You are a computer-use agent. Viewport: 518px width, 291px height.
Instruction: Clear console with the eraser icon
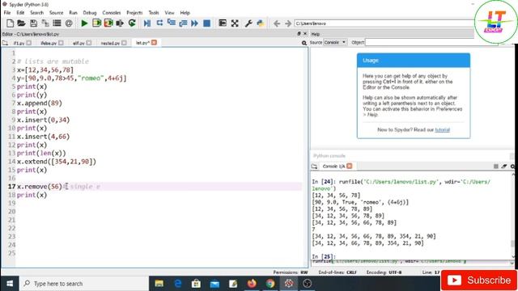503,167
